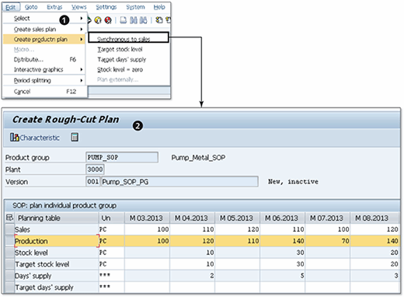Open the System menu
The image size is (404, 297).
pyautogui.click(x=135, y=7)
